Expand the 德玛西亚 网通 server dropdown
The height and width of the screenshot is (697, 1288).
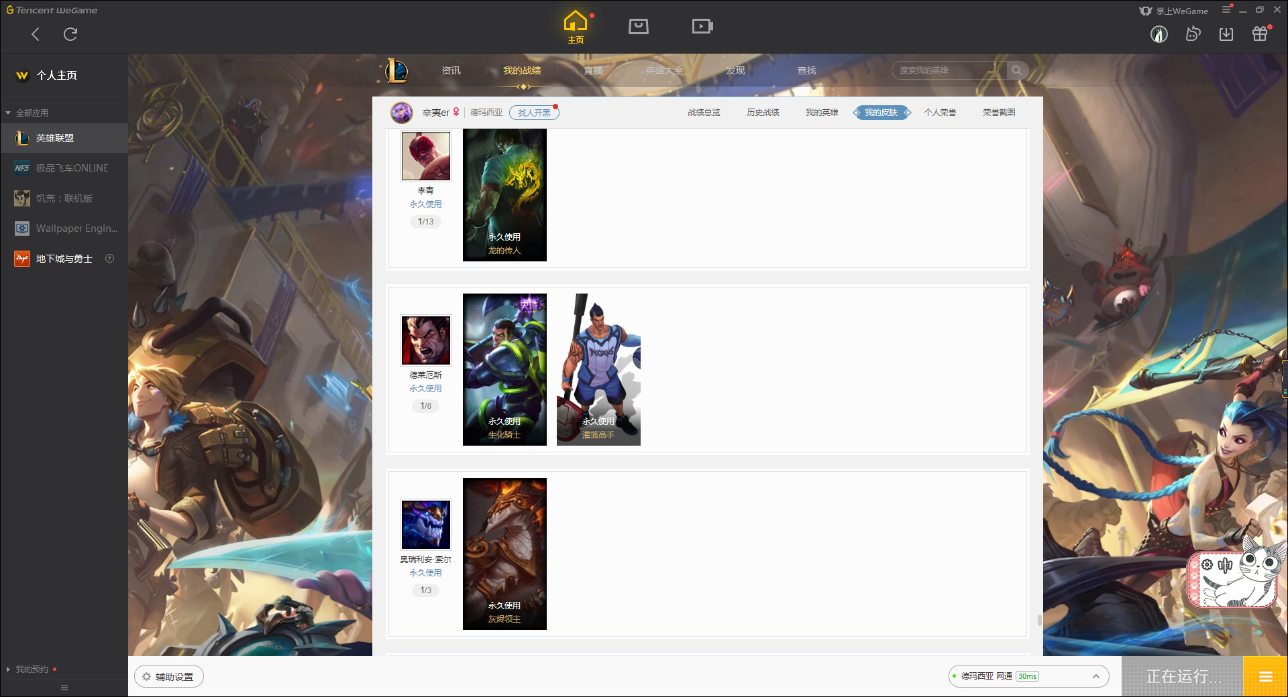point(1028,676)
